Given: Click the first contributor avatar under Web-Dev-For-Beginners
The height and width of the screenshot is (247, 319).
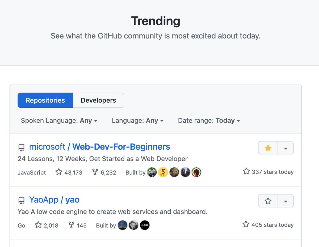Looking at the screenshot, I should [152, 172].
